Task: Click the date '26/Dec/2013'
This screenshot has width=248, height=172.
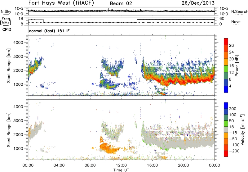Action: 198,3
